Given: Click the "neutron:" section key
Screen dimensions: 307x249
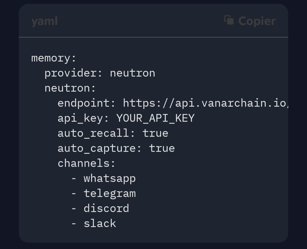Looking at the screenshot, I should tap(70, 88).
